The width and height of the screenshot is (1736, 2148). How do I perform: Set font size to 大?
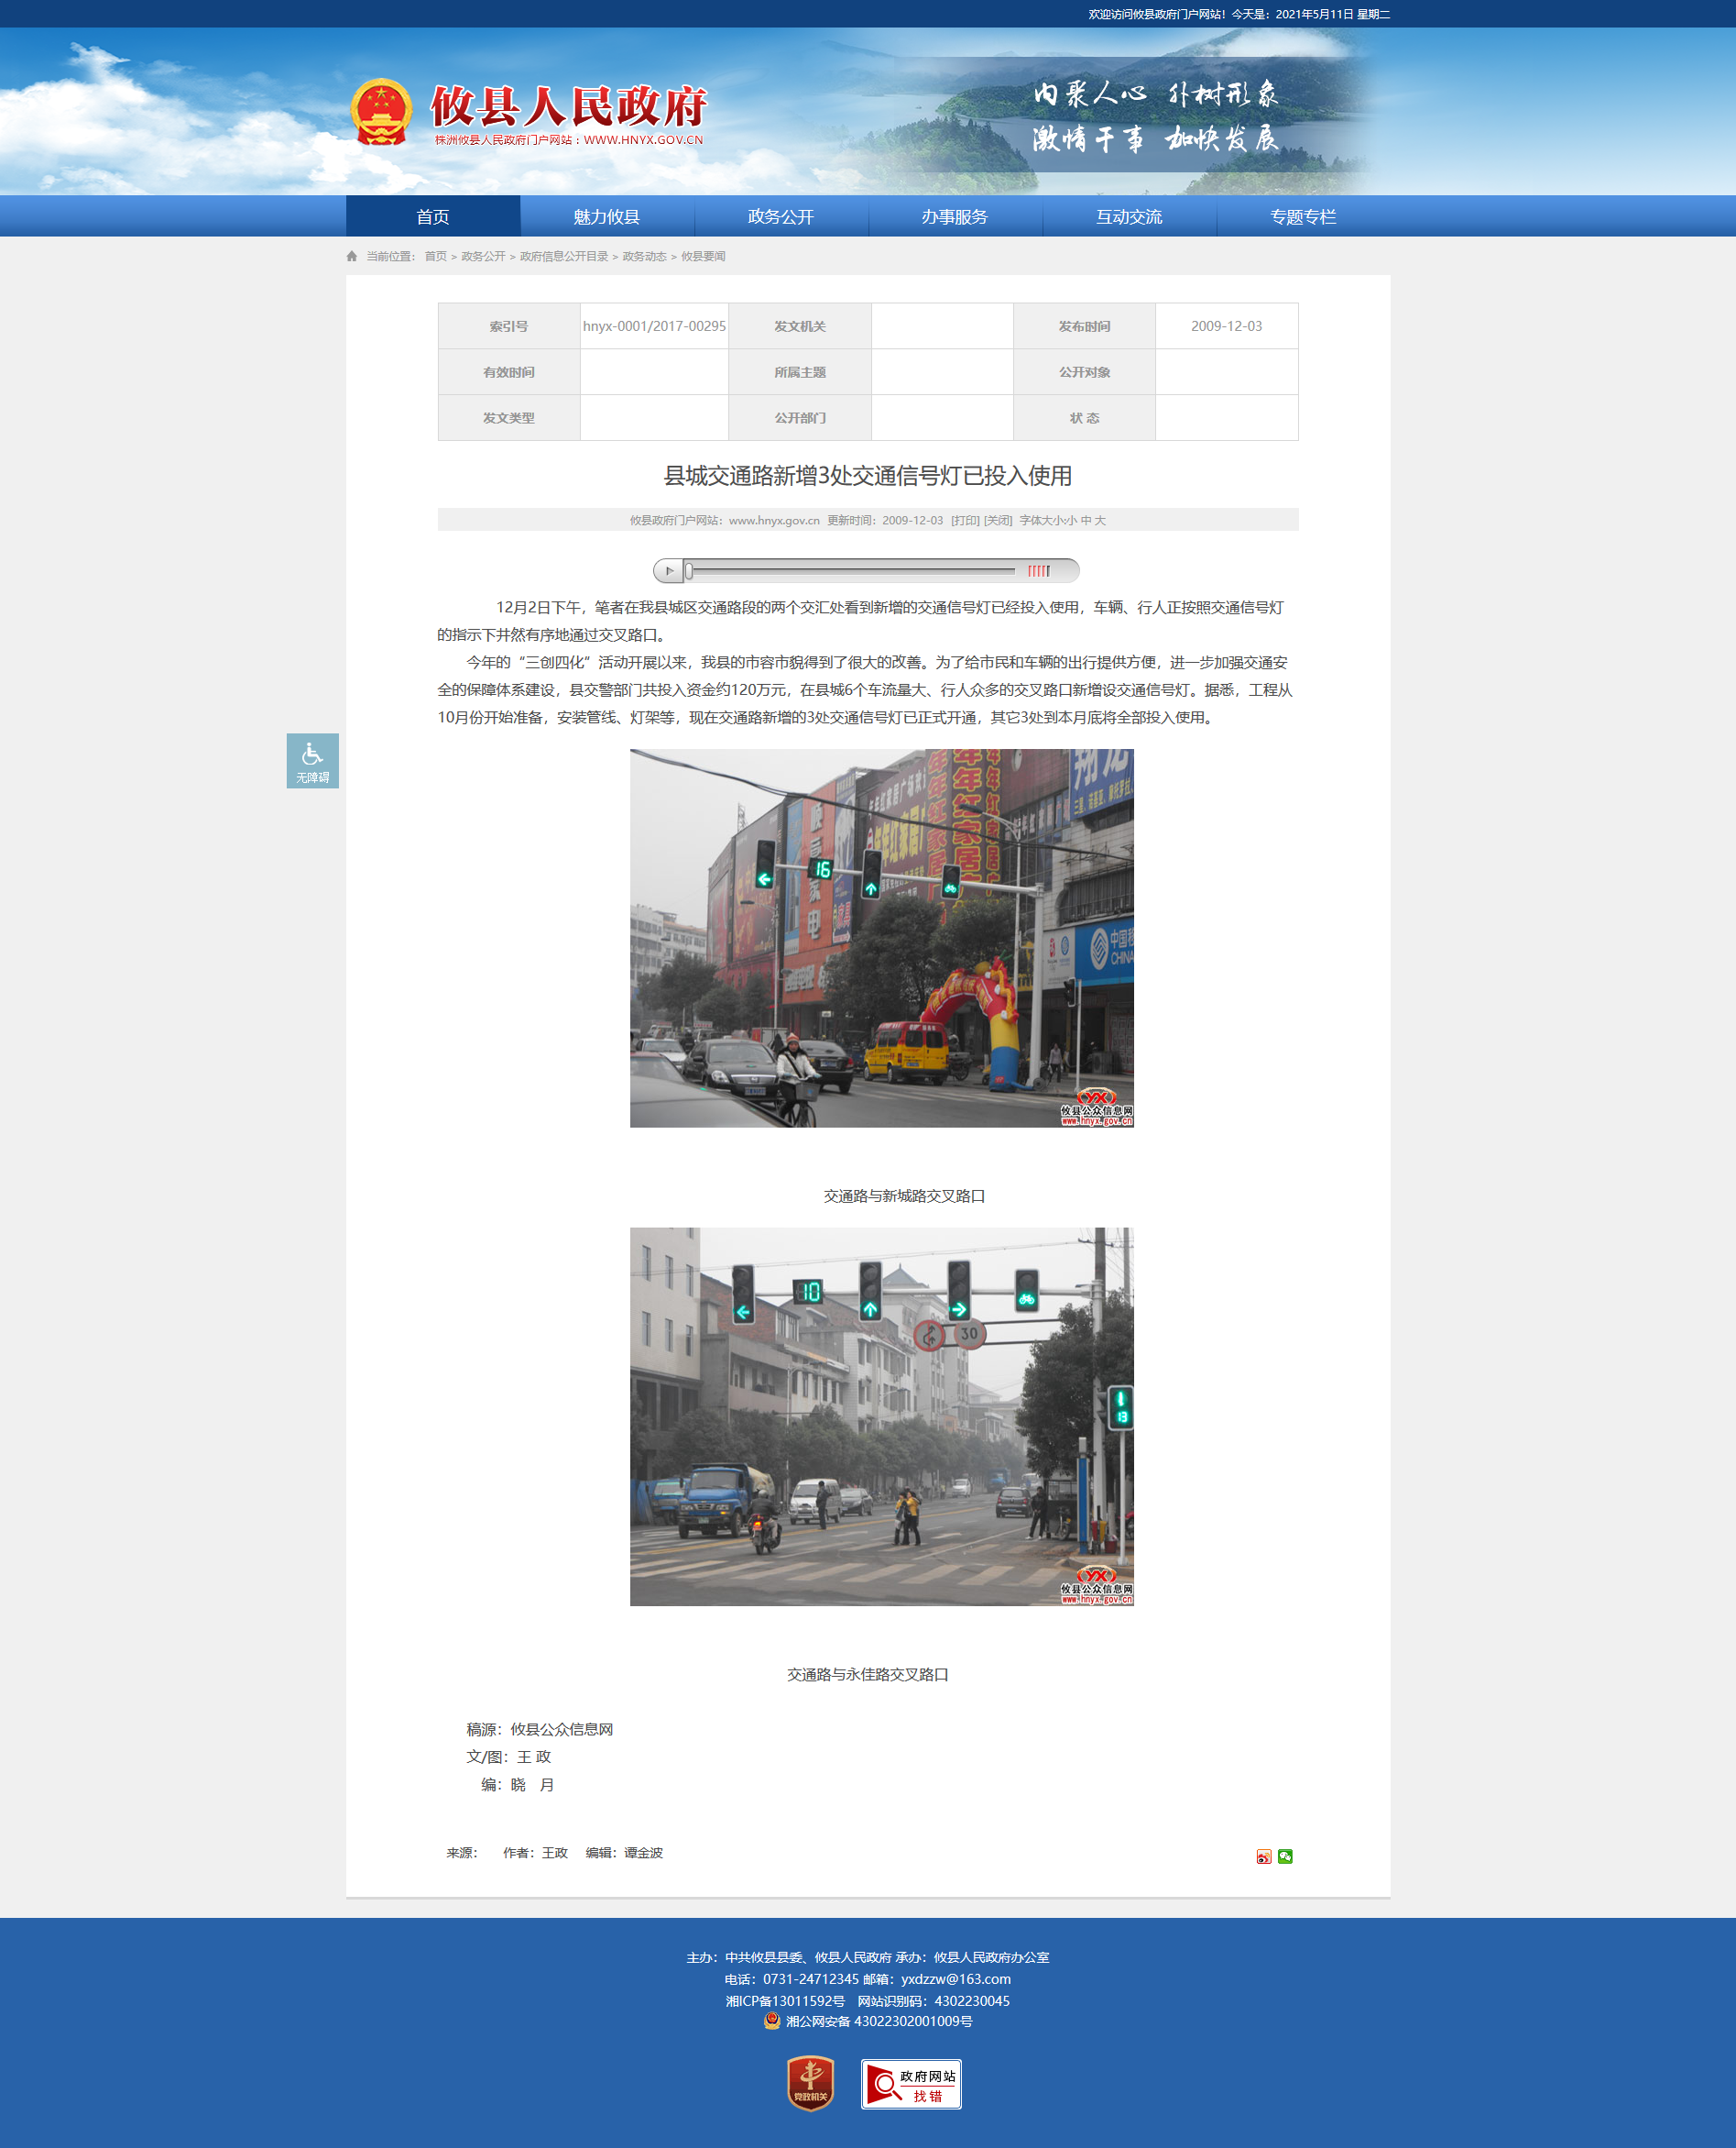(1100, 520)
